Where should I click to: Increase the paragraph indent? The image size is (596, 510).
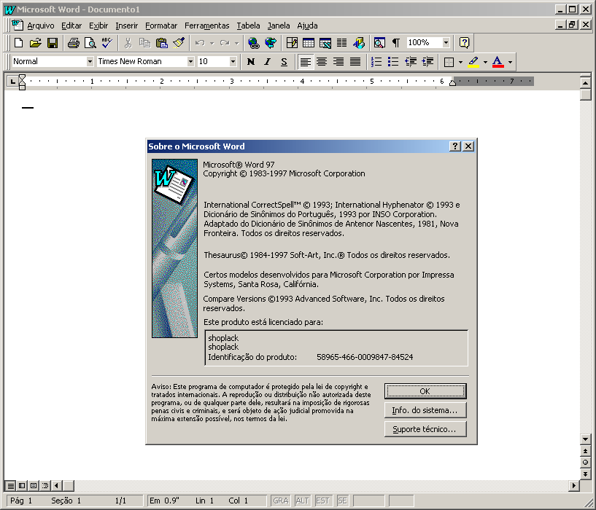tap(427, 61)
